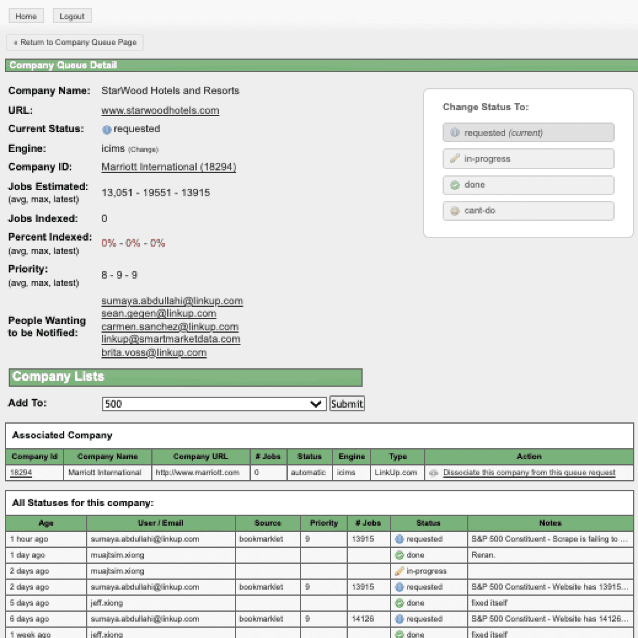638x638 pixels.
Task: Click the 14126 jobs cell
Action: coord(368,619)
